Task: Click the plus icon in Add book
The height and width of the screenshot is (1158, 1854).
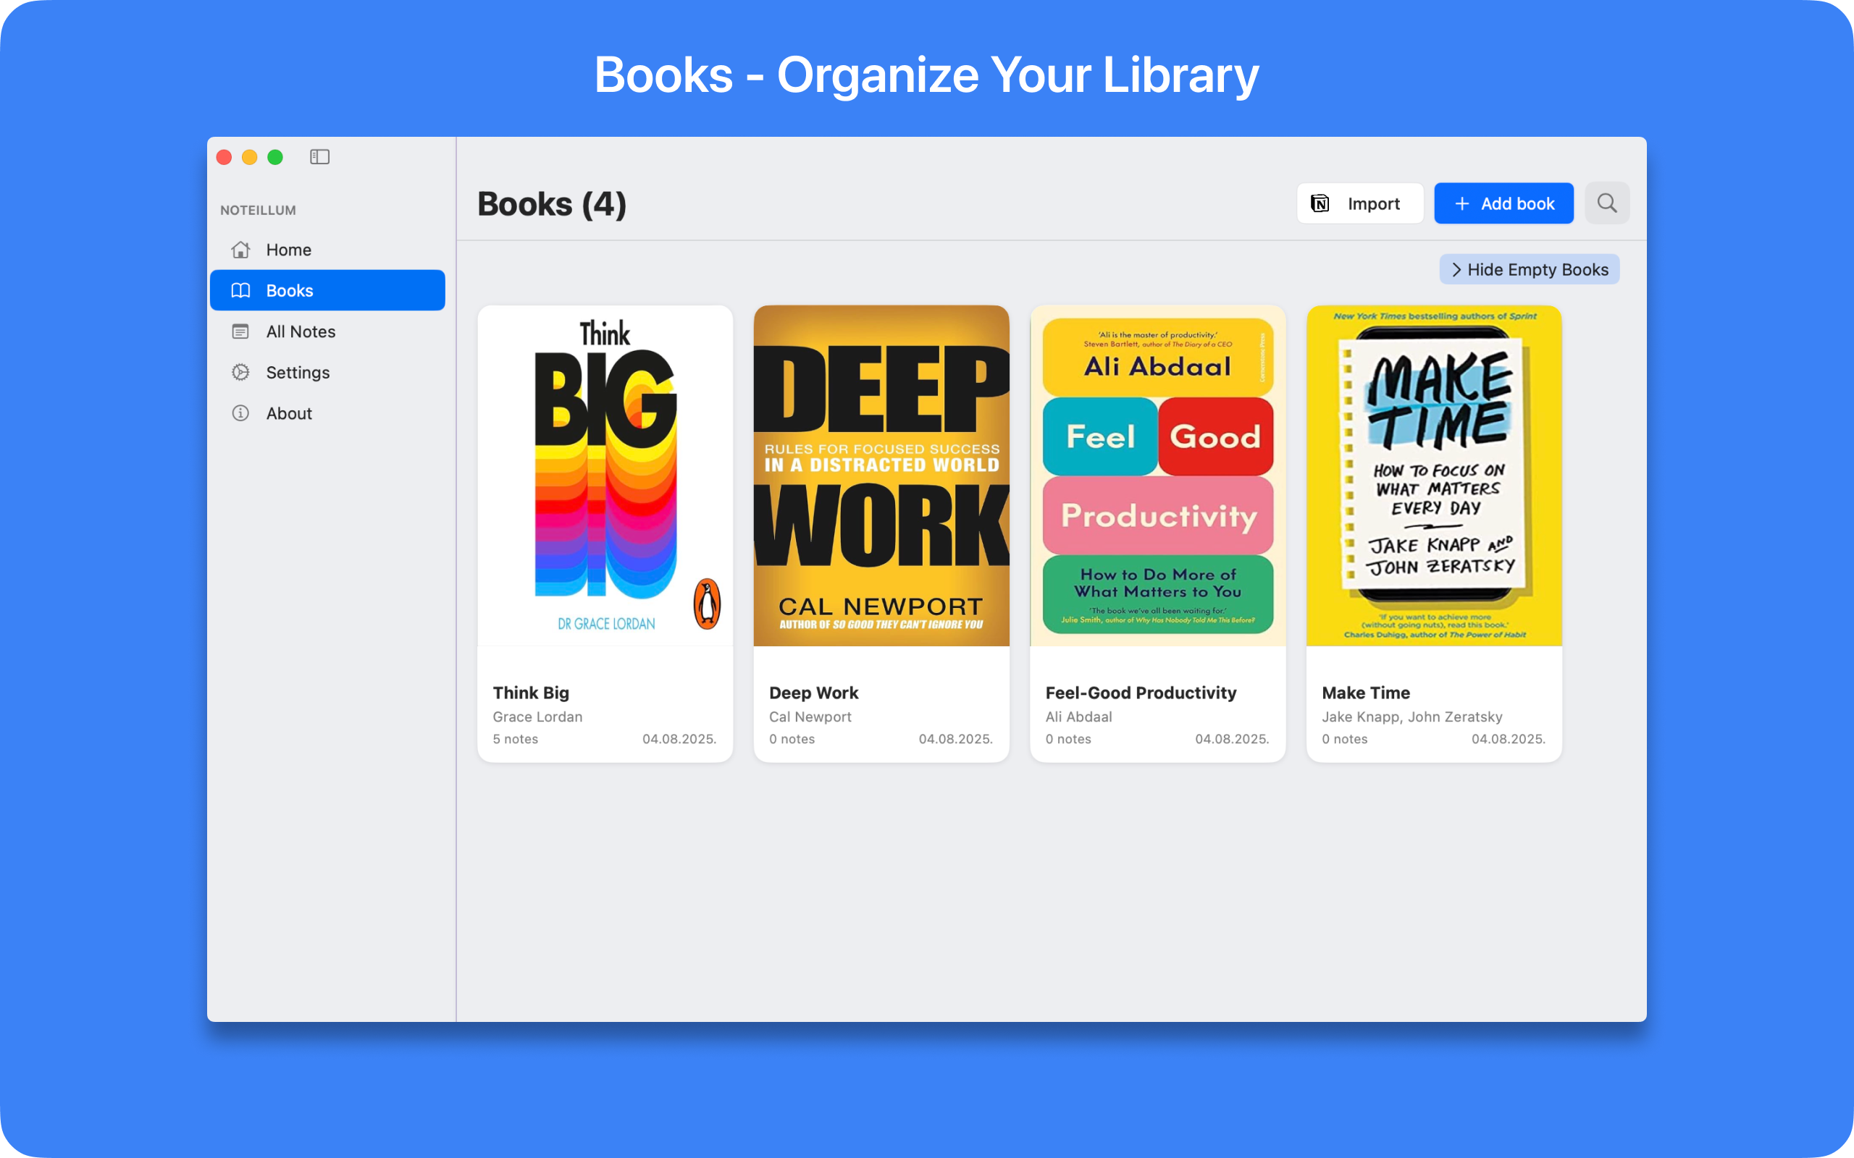Action: (x=1461, y=203)
